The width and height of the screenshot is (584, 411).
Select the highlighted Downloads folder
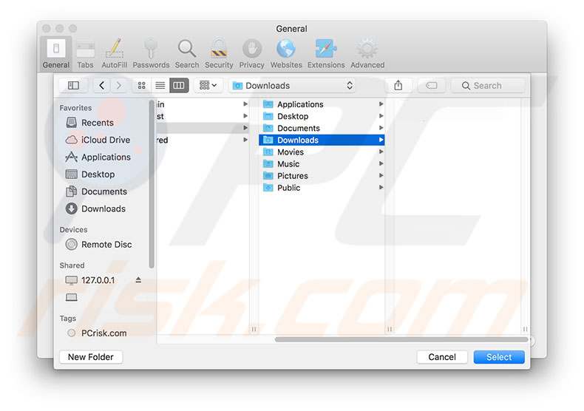(x=322, y=140)
